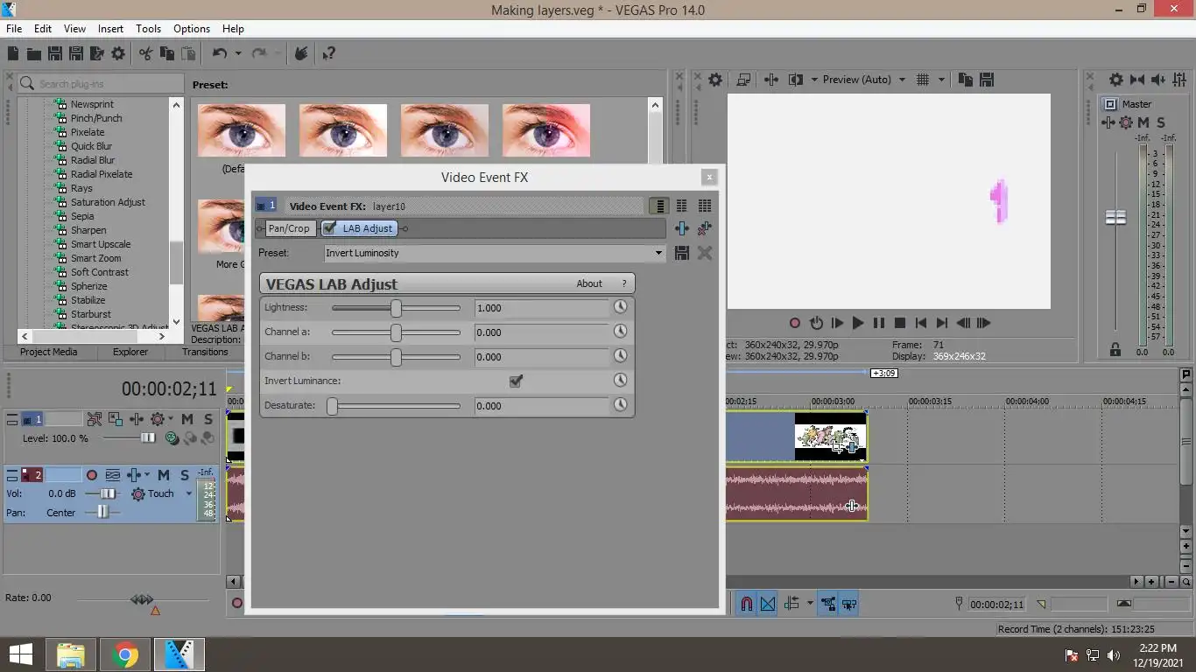
Task: Open the Windows Start button
Action: [20, 654]
